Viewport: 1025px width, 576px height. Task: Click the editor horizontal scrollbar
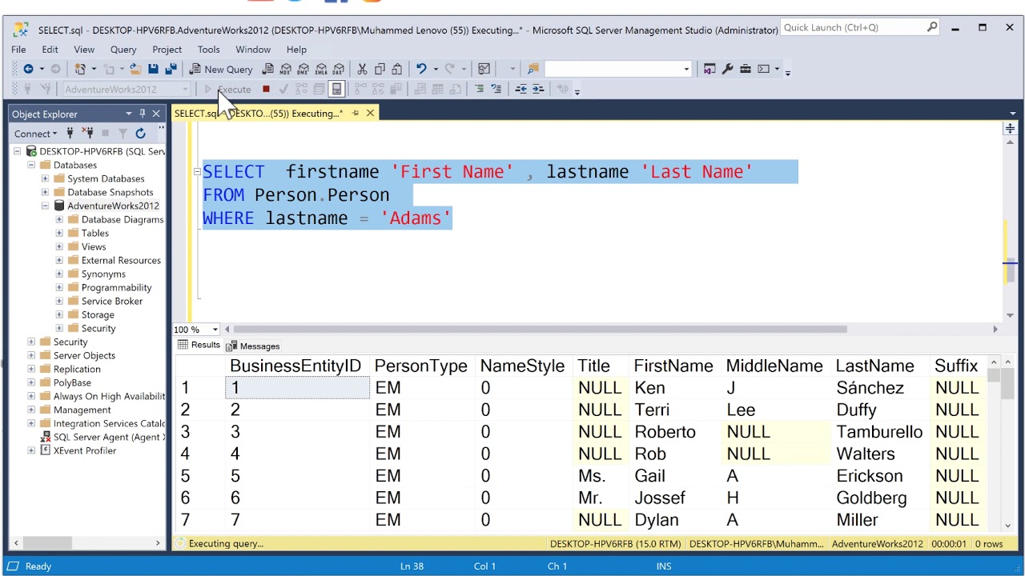tap(540, 329)
